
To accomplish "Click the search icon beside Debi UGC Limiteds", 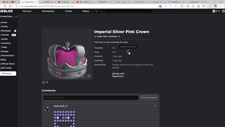I will click(x=119, y=37).
